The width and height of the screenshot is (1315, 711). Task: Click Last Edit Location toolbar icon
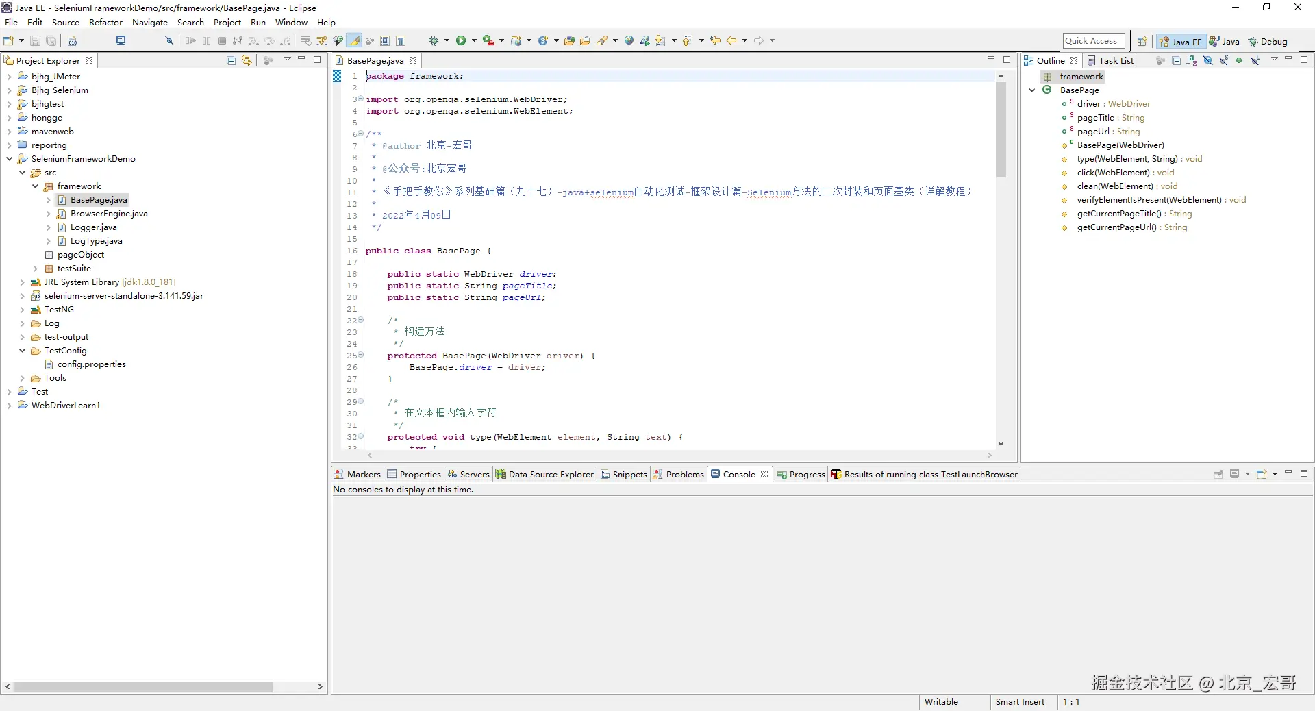click(x=715, y=41)
